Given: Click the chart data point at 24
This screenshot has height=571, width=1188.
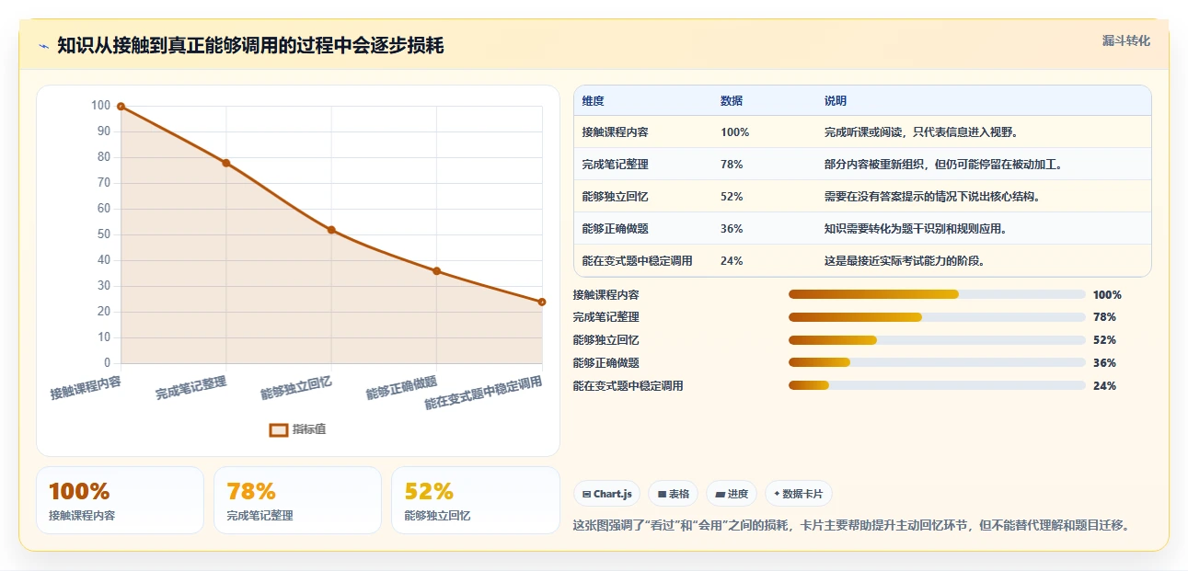Looking at the screenshot, I should [x=542, y=302].
